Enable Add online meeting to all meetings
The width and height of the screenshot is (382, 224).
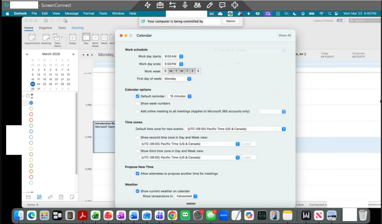138,111
